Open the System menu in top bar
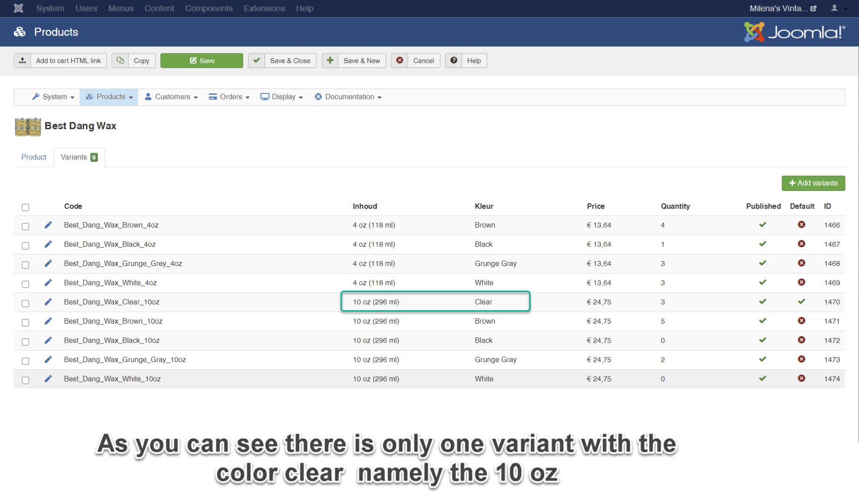859x498 pixels. [50, 8]
